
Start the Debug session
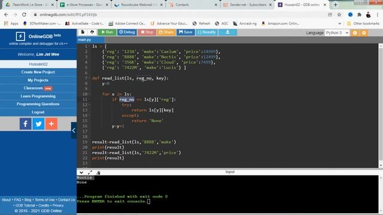click(127, 32)
